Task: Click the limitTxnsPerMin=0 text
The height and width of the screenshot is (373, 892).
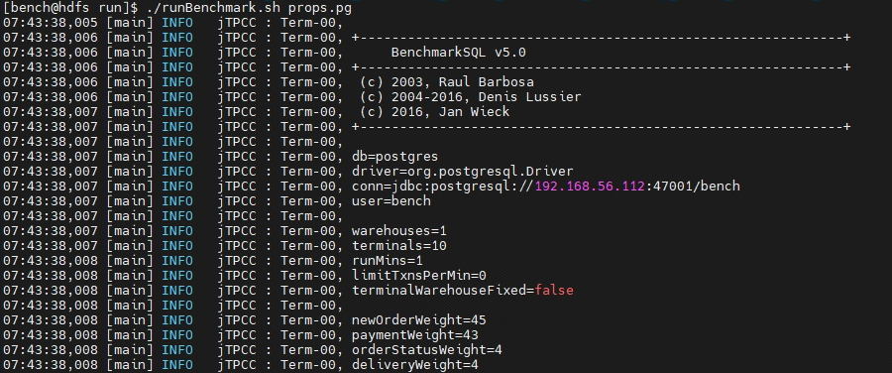Action: pos(418,276)
